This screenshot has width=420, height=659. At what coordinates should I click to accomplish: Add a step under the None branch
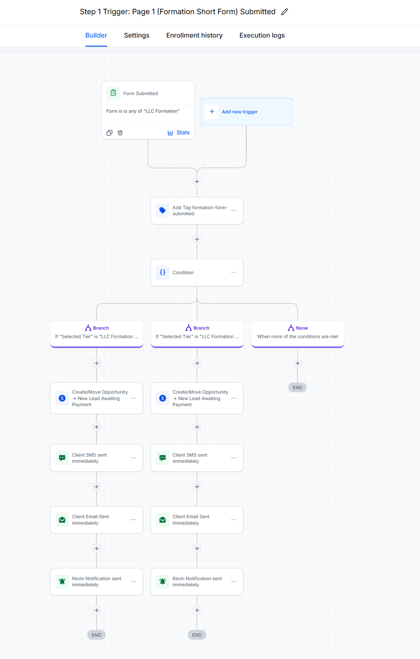click(x=297, y=363)
